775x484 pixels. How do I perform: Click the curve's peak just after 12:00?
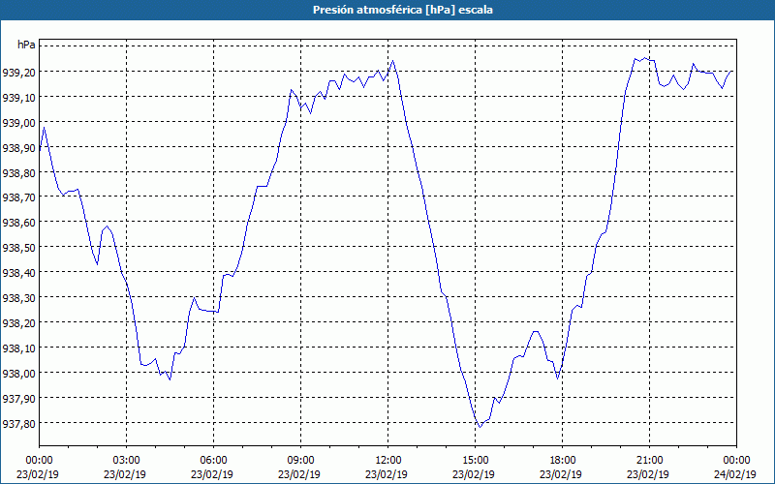pyautogui.click(x=392, y=61)
